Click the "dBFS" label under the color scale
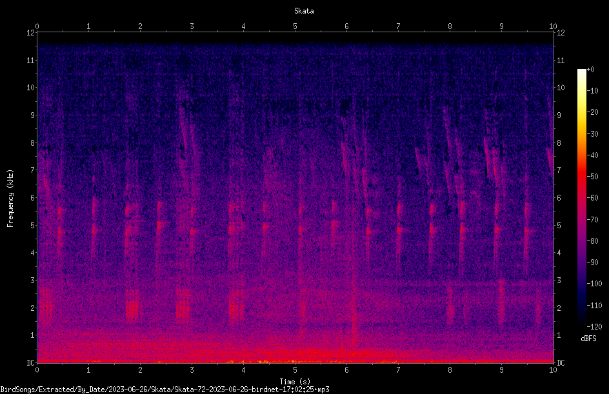 pos(588,339)
